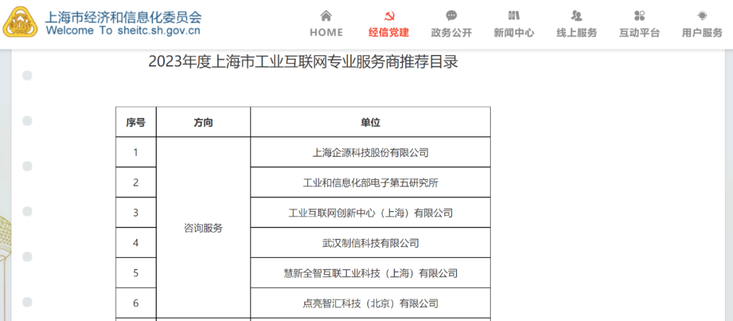The width and height of the screenshot is (733, 321).
Task: Select the 工业和信息化部电子第五研究所 cell
Action: pos(371,183)
